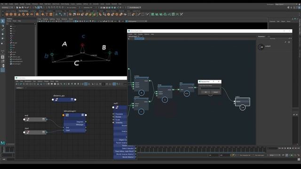Click the output node circle icon in graph
The height and width of the screenshot is (169, 301).
243,108
